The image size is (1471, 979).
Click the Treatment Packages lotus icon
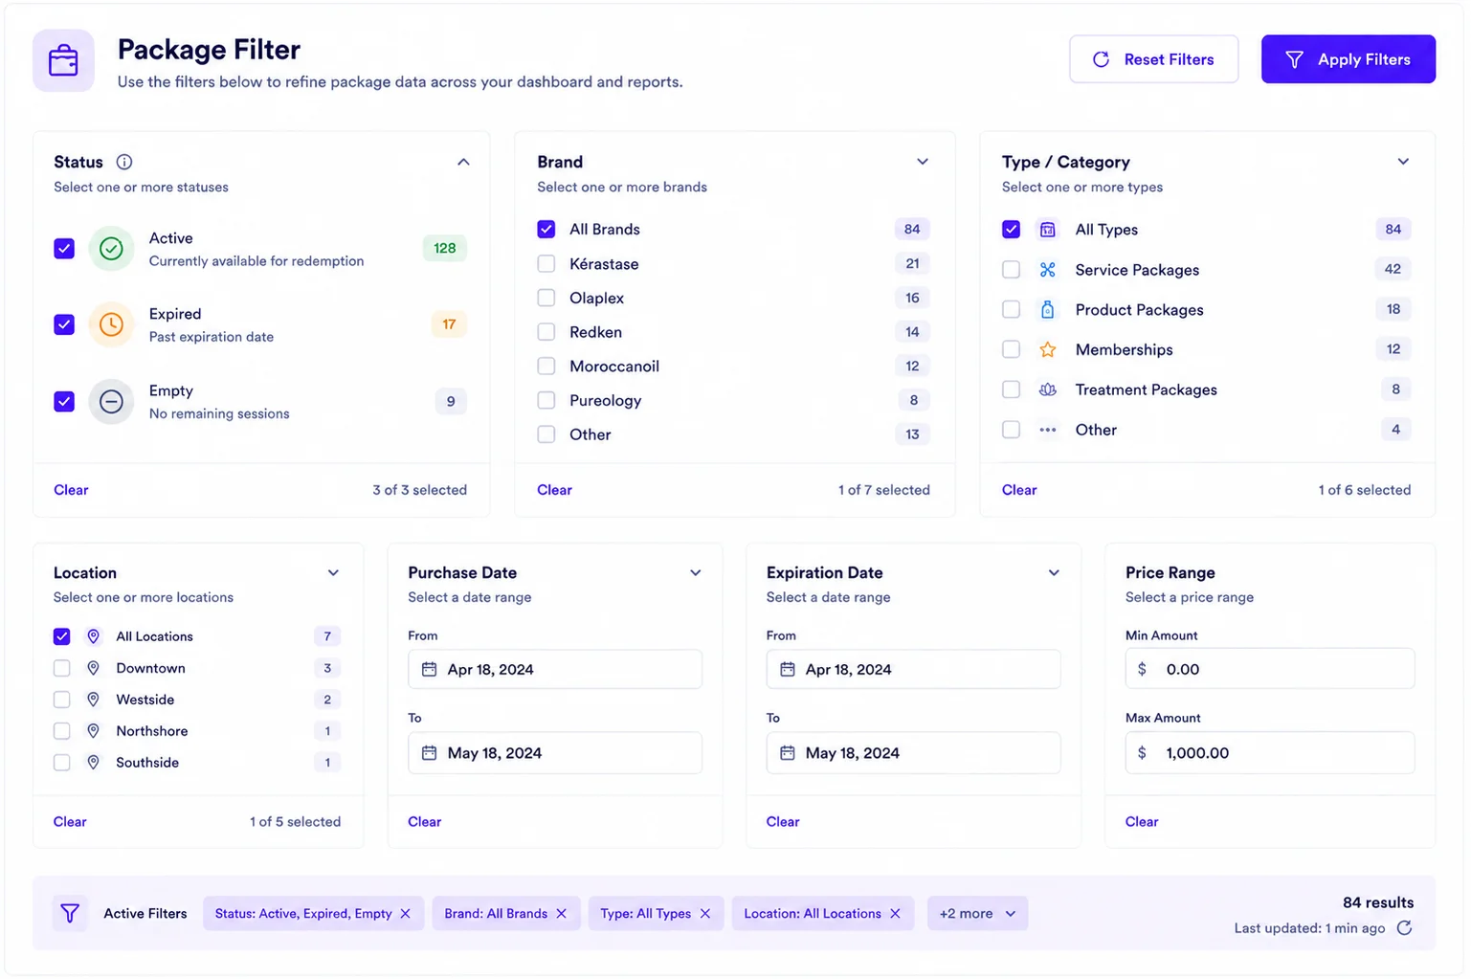pos(1048,389)
